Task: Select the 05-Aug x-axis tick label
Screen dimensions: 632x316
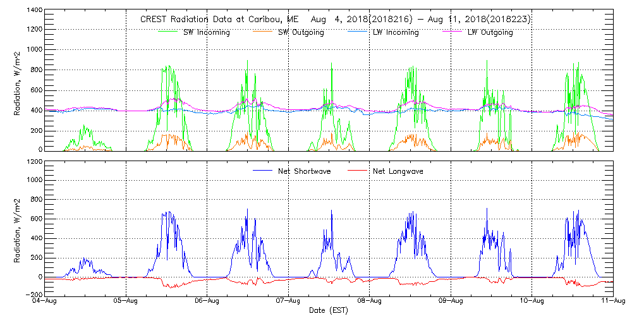Action: tap(126, 301)
